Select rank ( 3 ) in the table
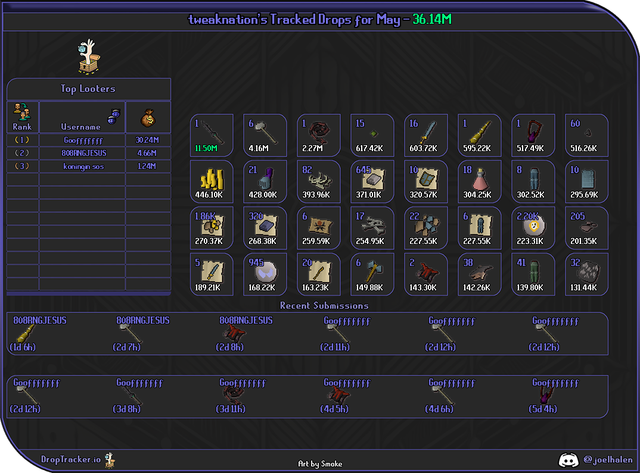Screen dimensions: 640x473 click(22, 166)
